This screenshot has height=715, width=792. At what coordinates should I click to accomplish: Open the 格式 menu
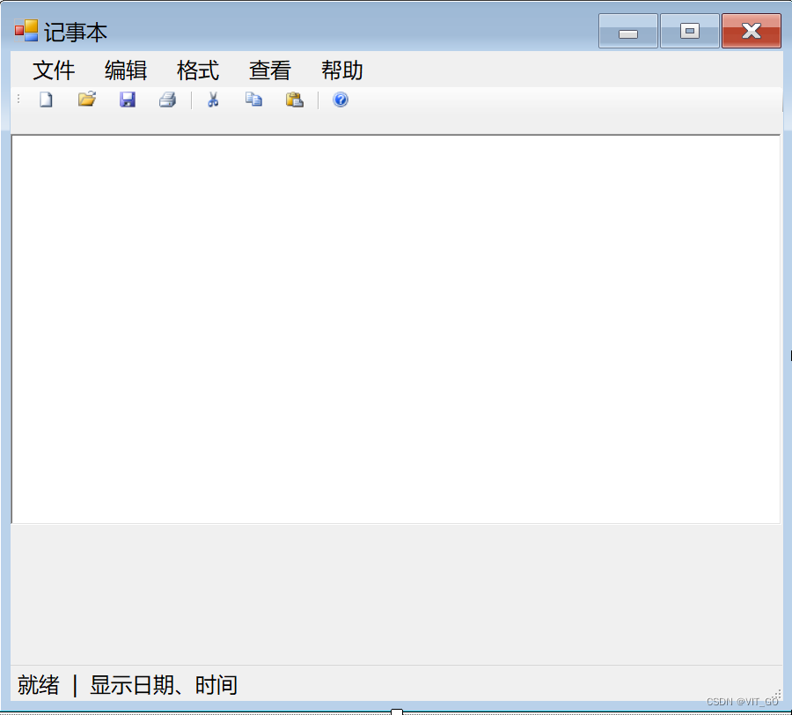(x=198, y=70)
